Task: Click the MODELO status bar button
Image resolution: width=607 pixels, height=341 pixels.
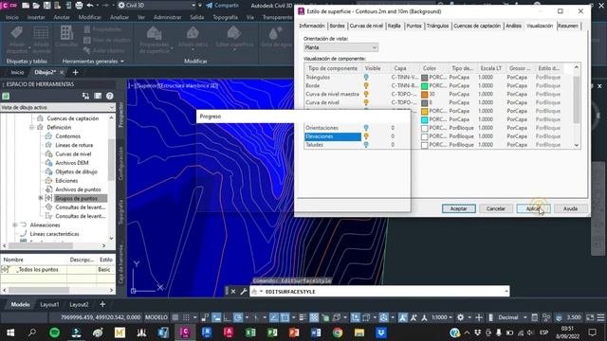Action: pos(156,318)
